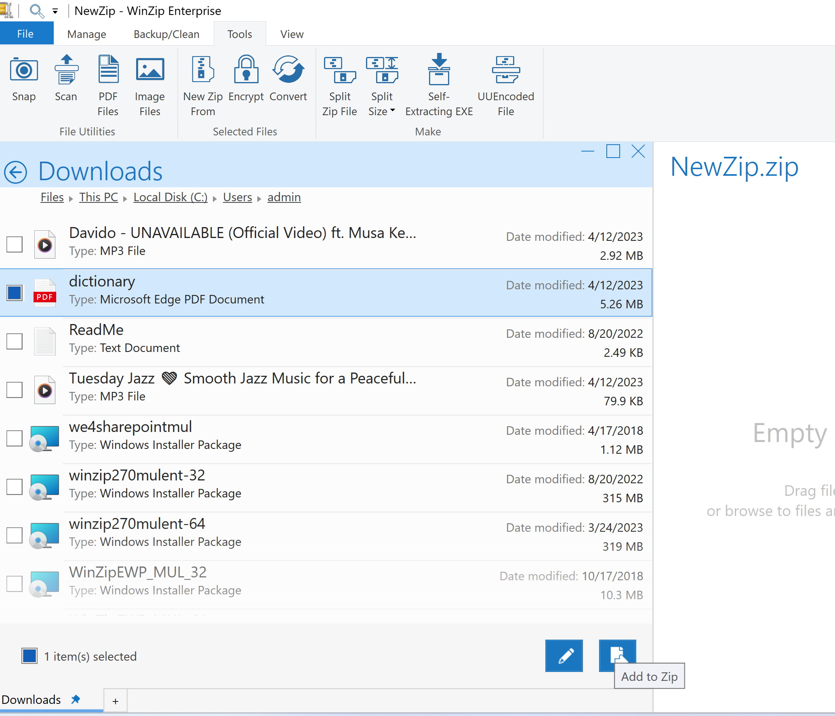Image resolution: width=835 pixels, height=716 pixels.
Task: Click the Convert tool icon
Action: 288,69
